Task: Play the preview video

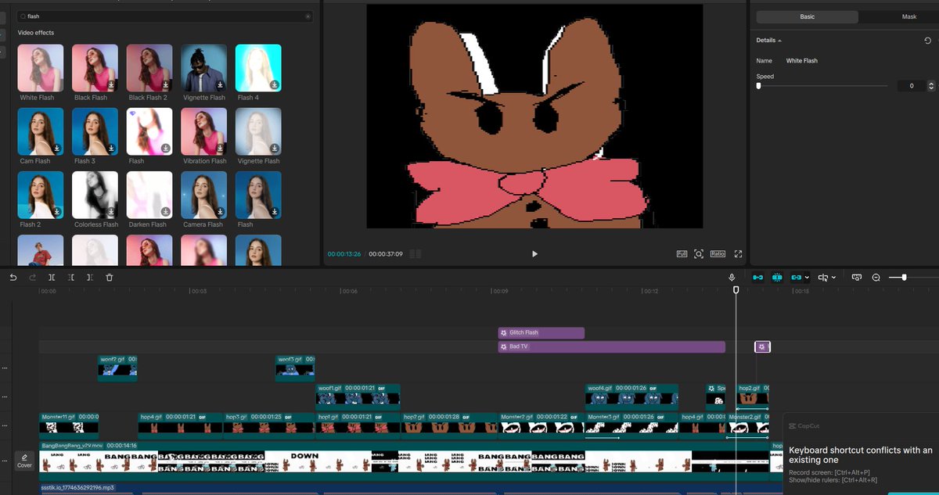Action: (x=535, y=254)
